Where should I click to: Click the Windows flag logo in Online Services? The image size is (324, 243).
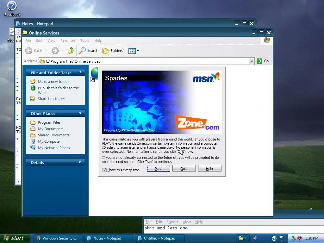click(266, 40)
